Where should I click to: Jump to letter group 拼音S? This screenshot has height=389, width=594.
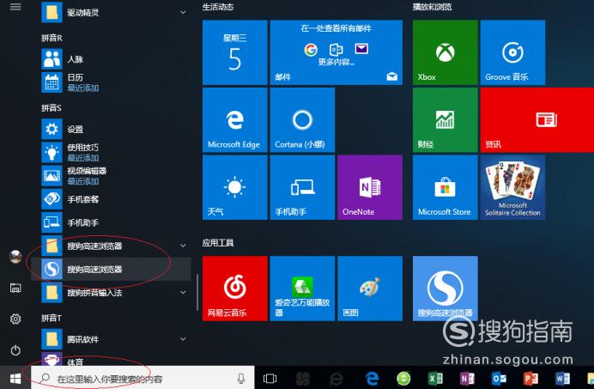[x=52, y=108]
